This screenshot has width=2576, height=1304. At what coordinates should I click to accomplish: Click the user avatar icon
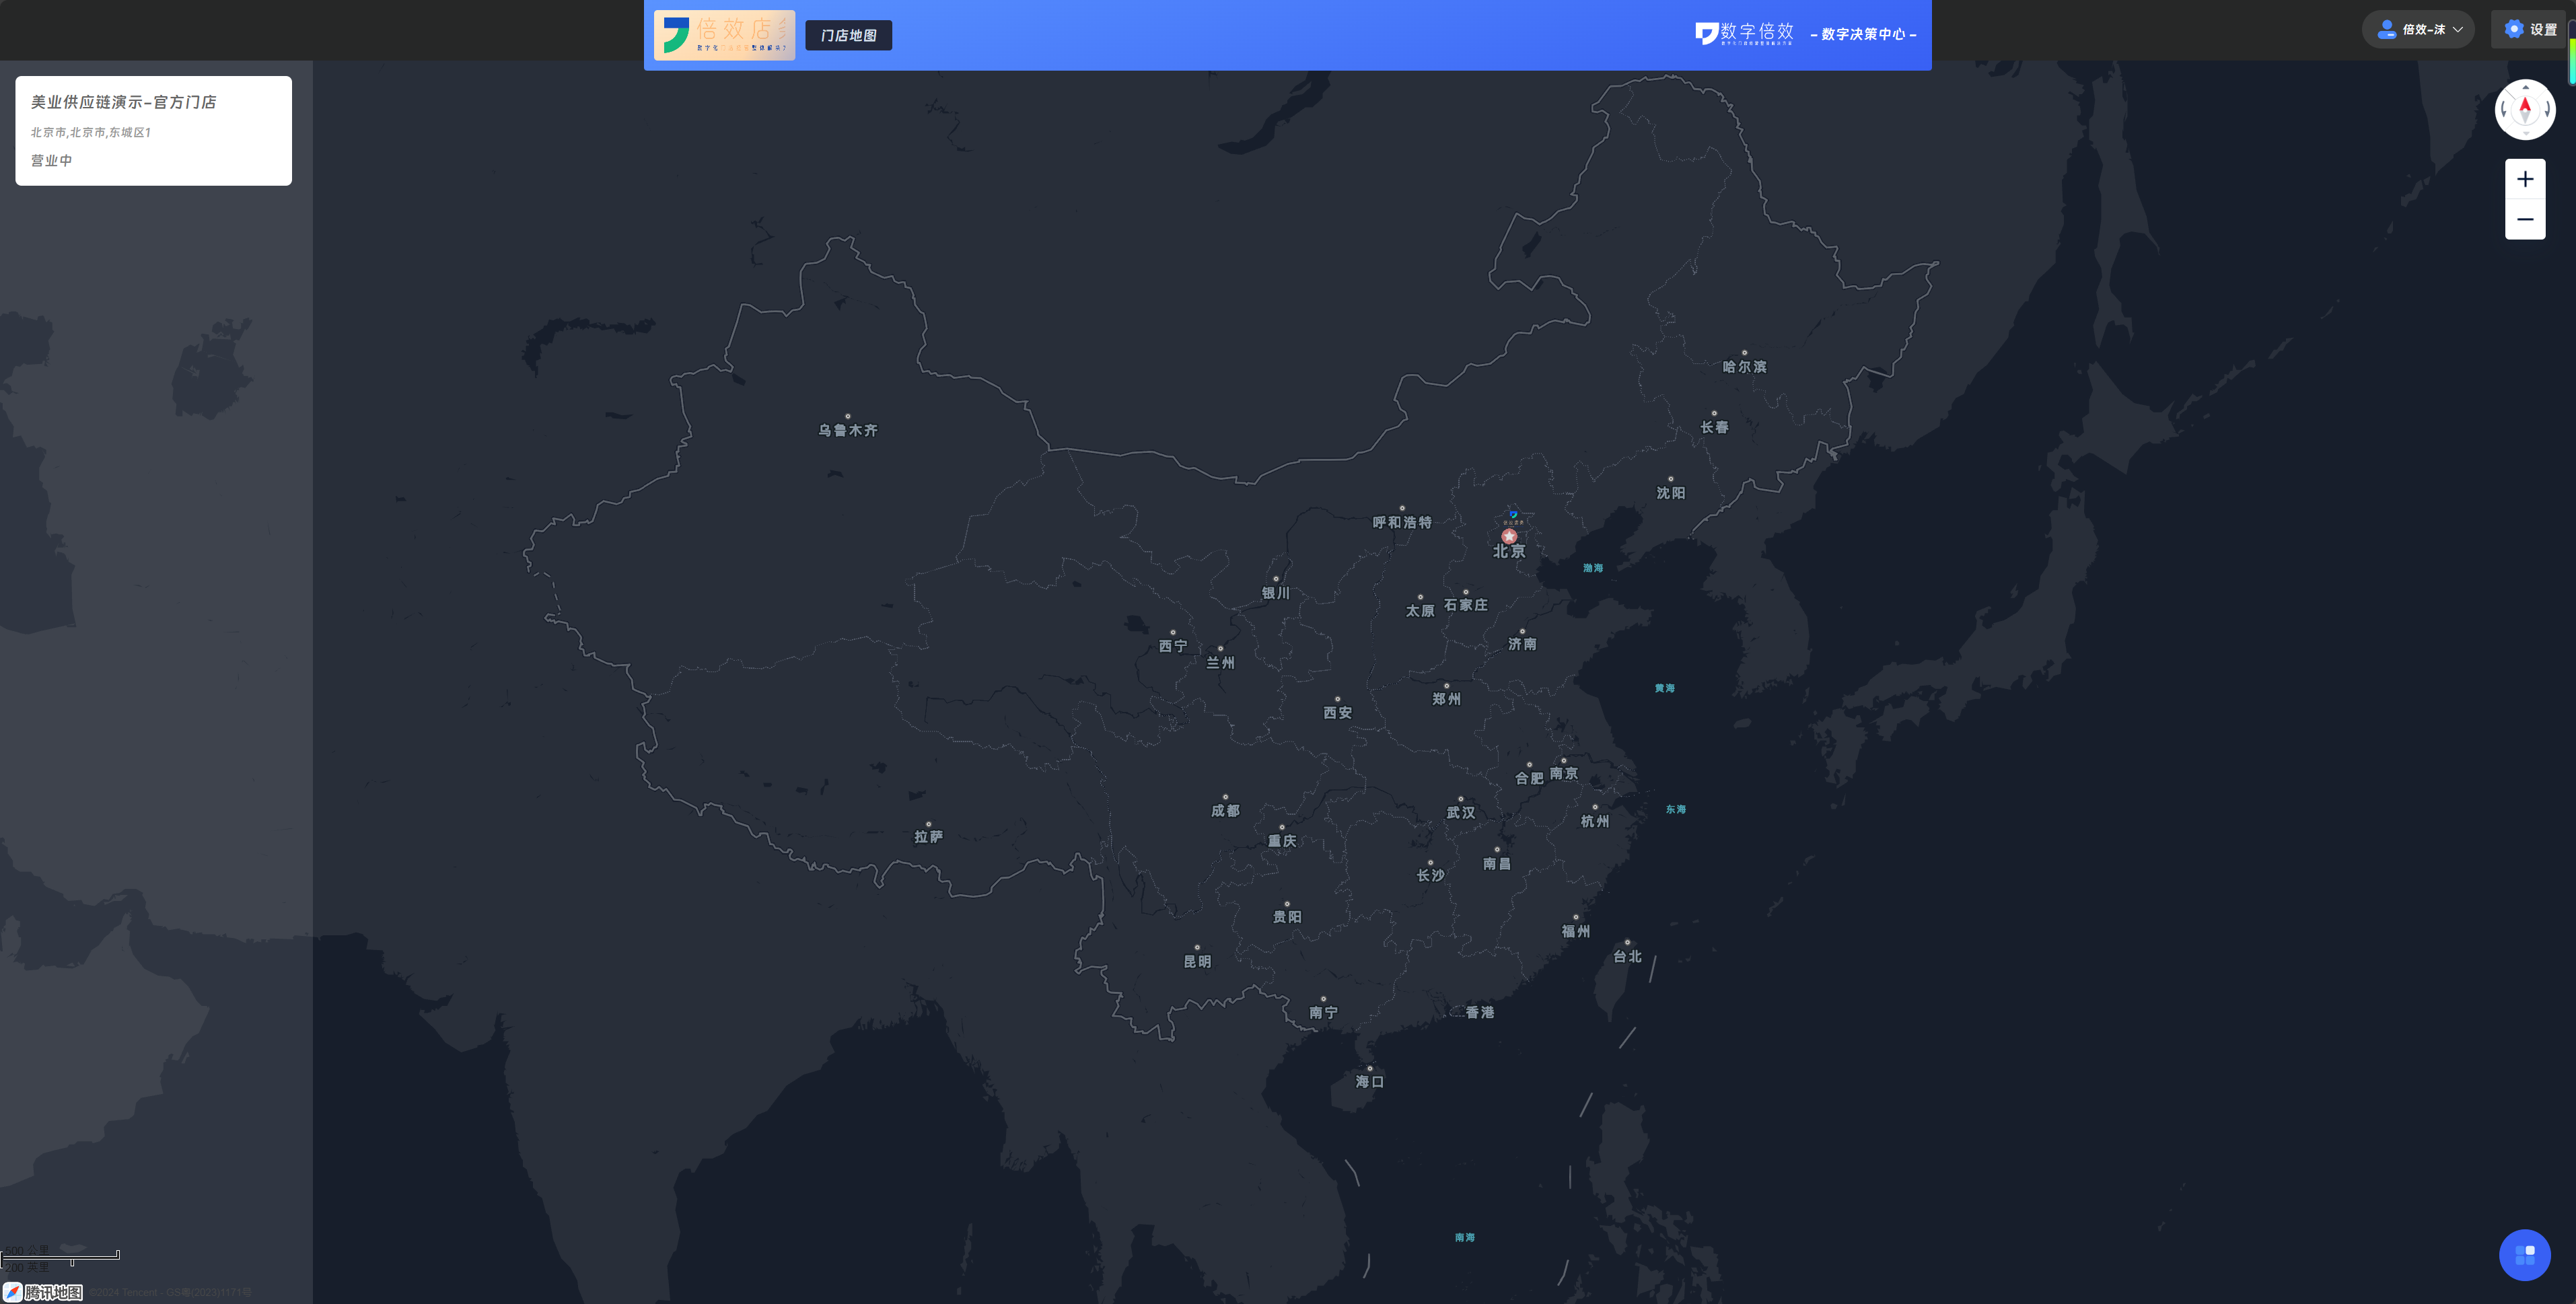pyautogui.click(x=2386, y=29)
